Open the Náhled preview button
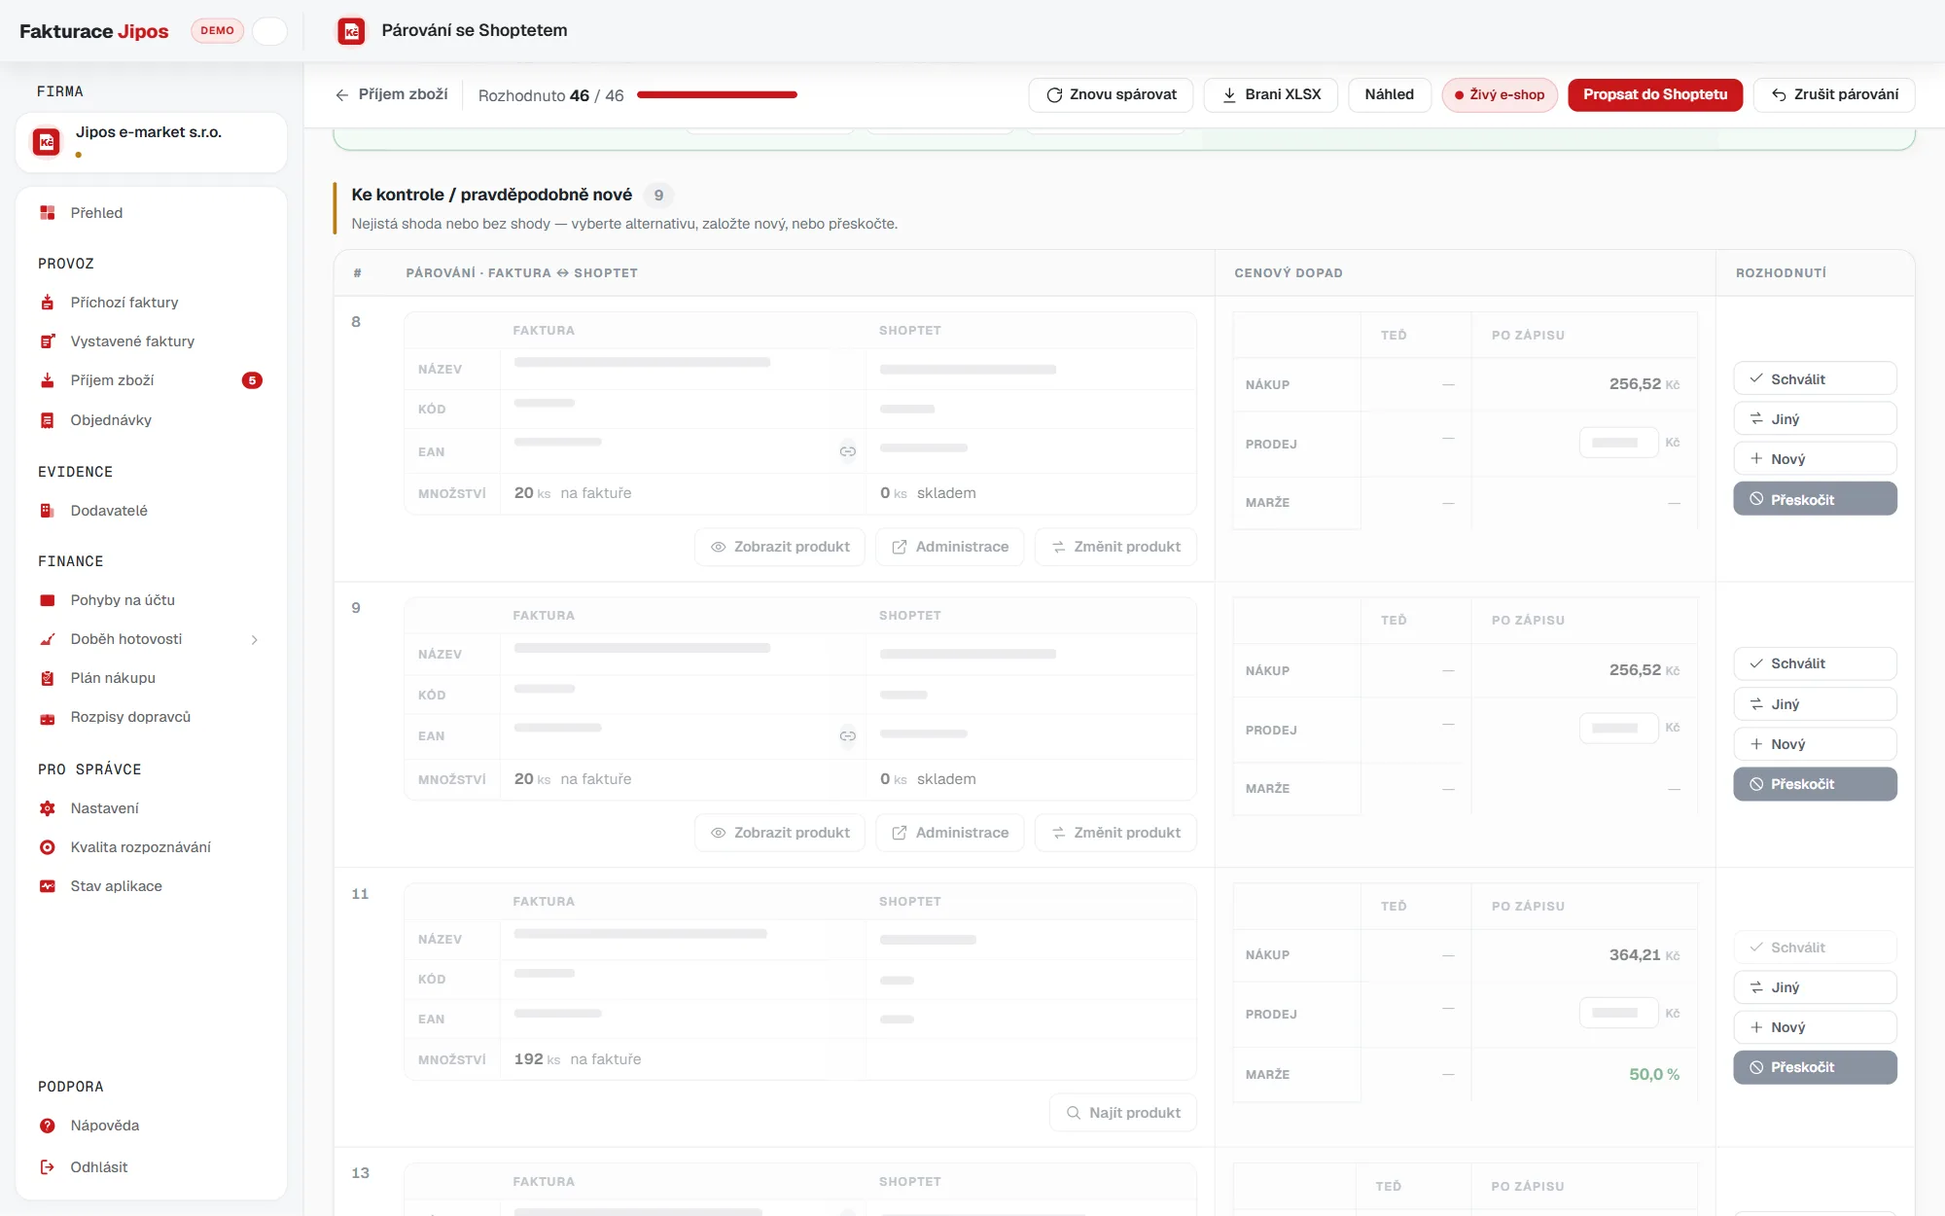 (x=1389, y=94)
